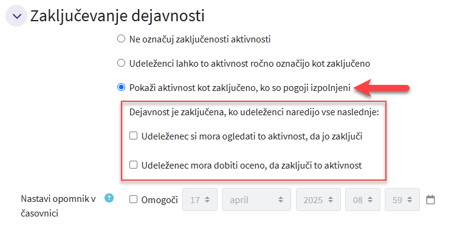Click the 'Omogoči' label text
471x228 pixels.
(x=159, y=199)
